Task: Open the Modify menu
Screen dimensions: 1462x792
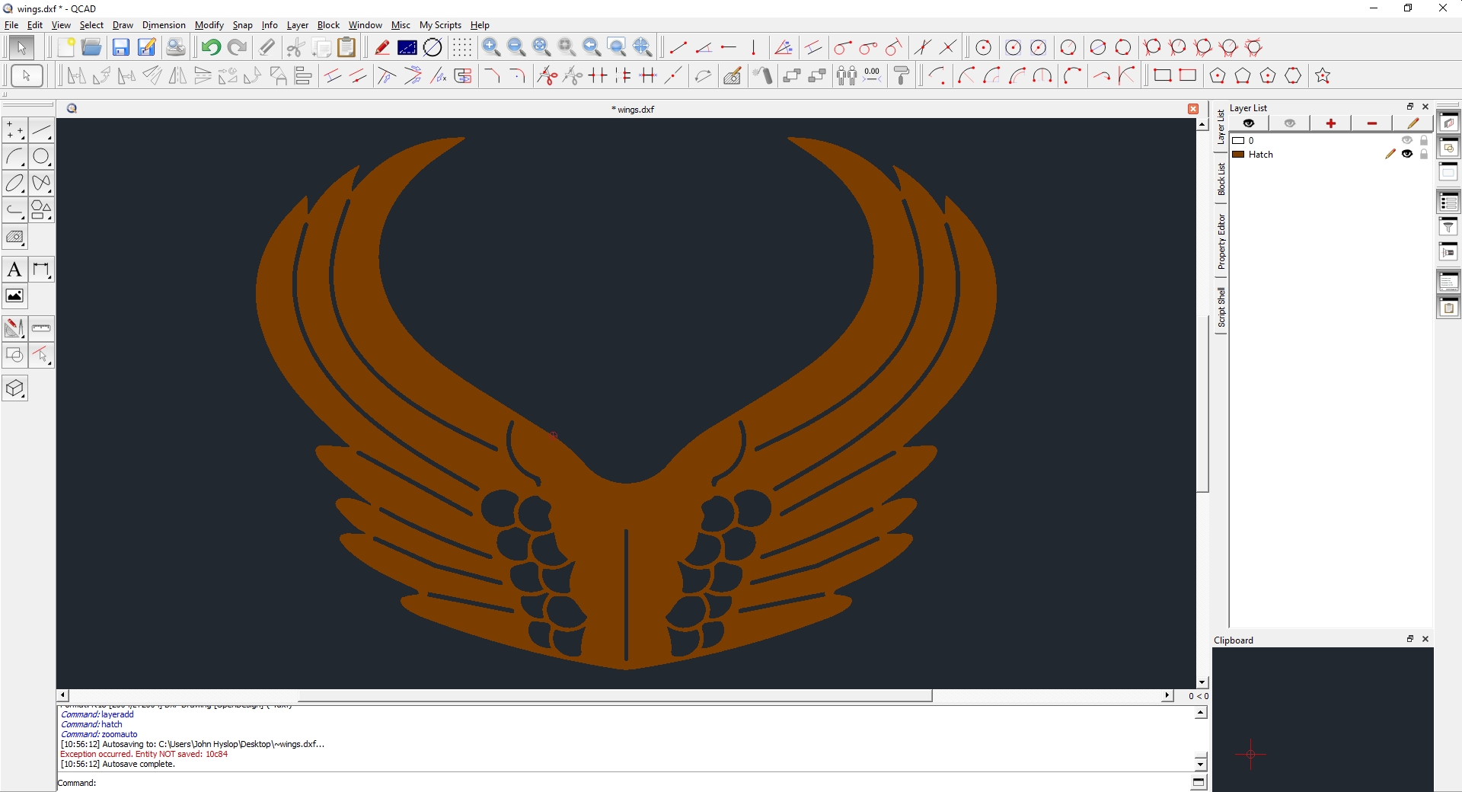Action: tap(209, 25)
